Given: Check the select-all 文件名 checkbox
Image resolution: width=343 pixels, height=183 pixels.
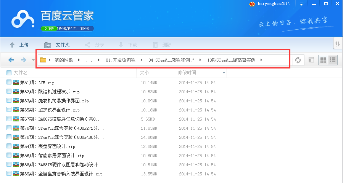Looking at the screenshot, I should 9,73.
